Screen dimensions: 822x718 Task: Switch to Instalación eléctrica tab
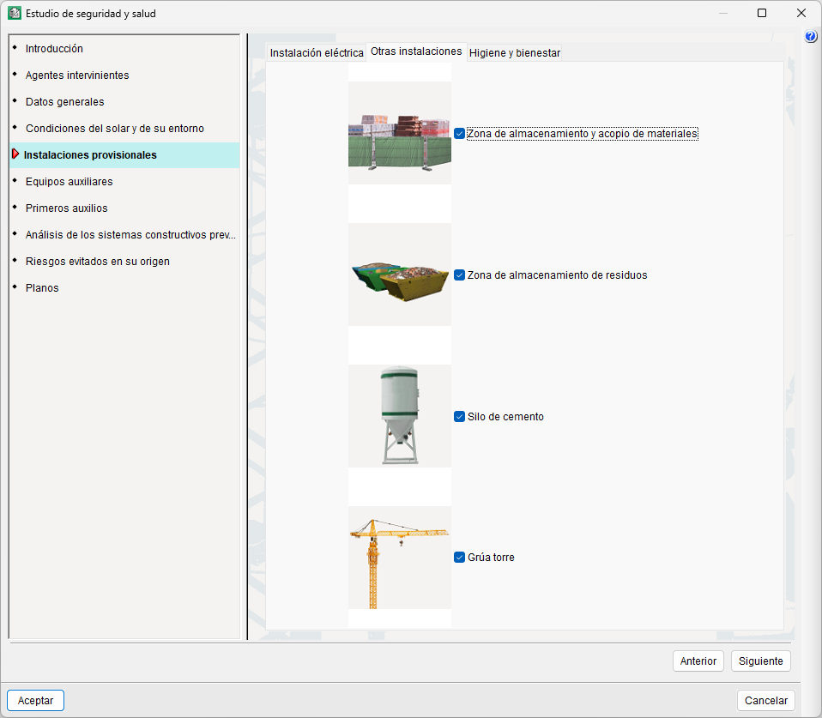coord(316,53)
